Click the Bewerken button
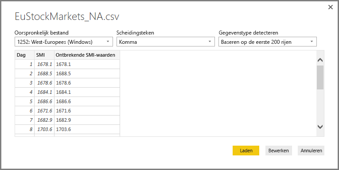Image resolution: width=339 pixels, height=170 pixels. point(278,151)
